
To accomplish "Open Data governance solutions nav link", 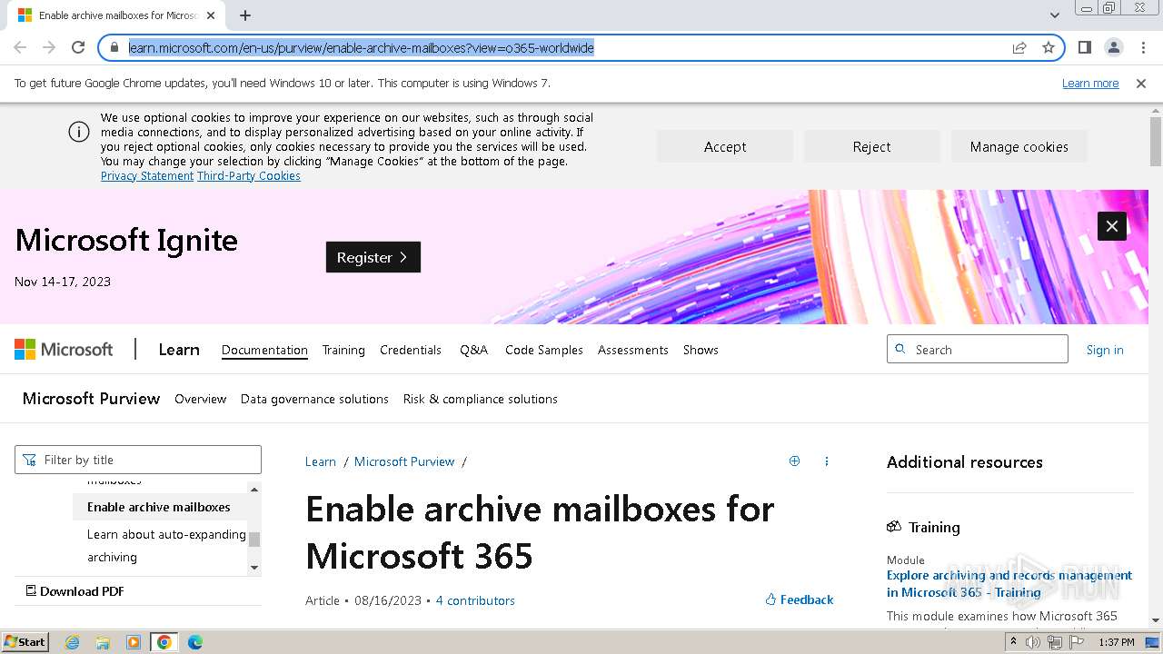I will pyautogui.click(x=314, y=399).
